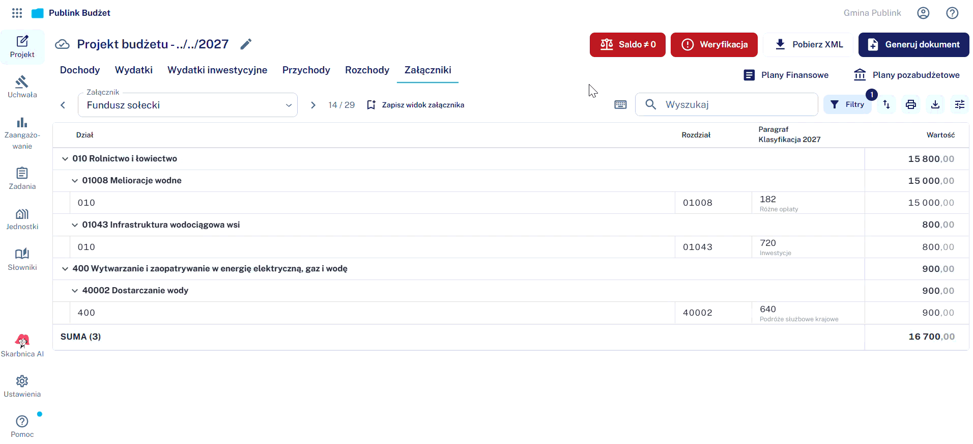This screenshot has width=973, height=444.
Task: Switch to Przychody tab
Action: coord(306,70)
